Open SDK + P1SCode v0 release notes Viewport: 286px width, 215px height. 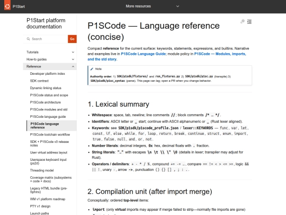click(49, 143)
